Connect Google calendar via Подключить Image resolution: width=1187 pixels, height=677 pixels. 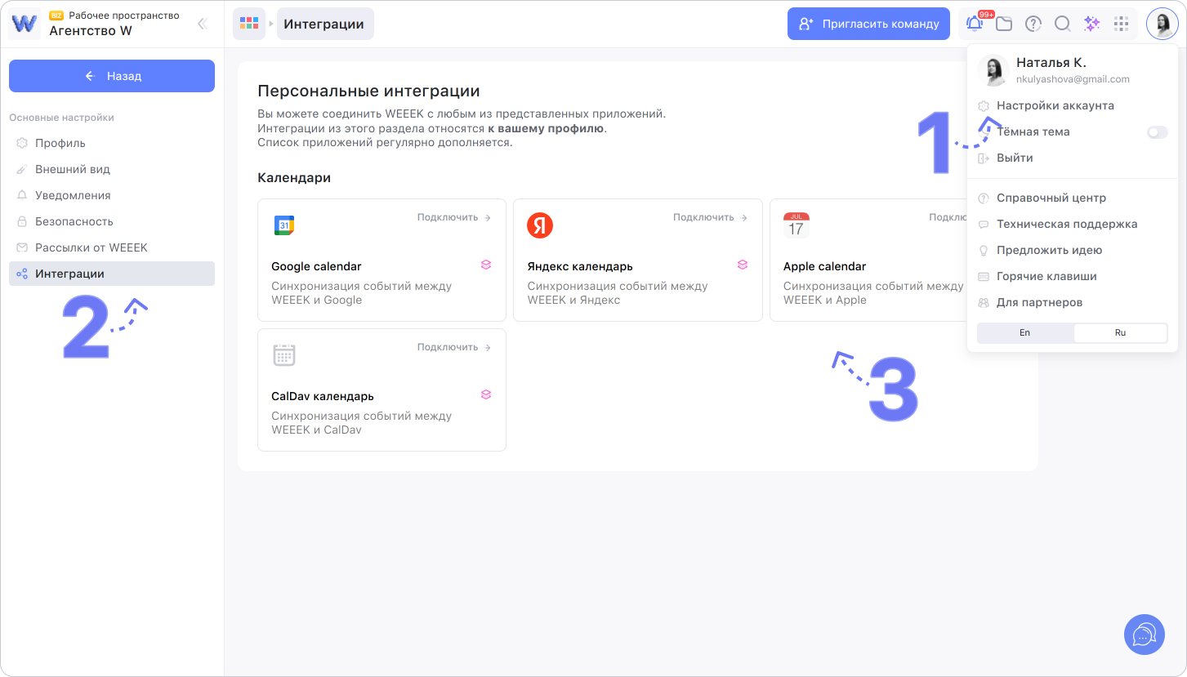pyautogui.click(x=454, y=217)
